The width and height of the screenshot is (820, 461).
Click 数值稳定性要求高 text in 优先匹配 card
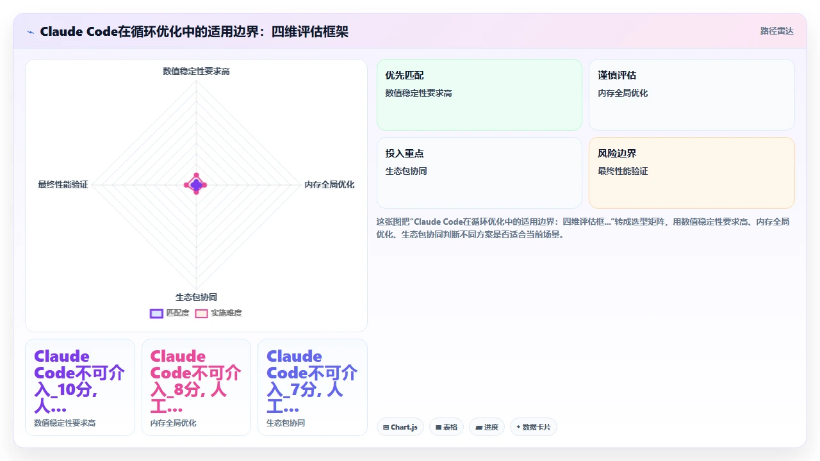click(x=418, y=93)
